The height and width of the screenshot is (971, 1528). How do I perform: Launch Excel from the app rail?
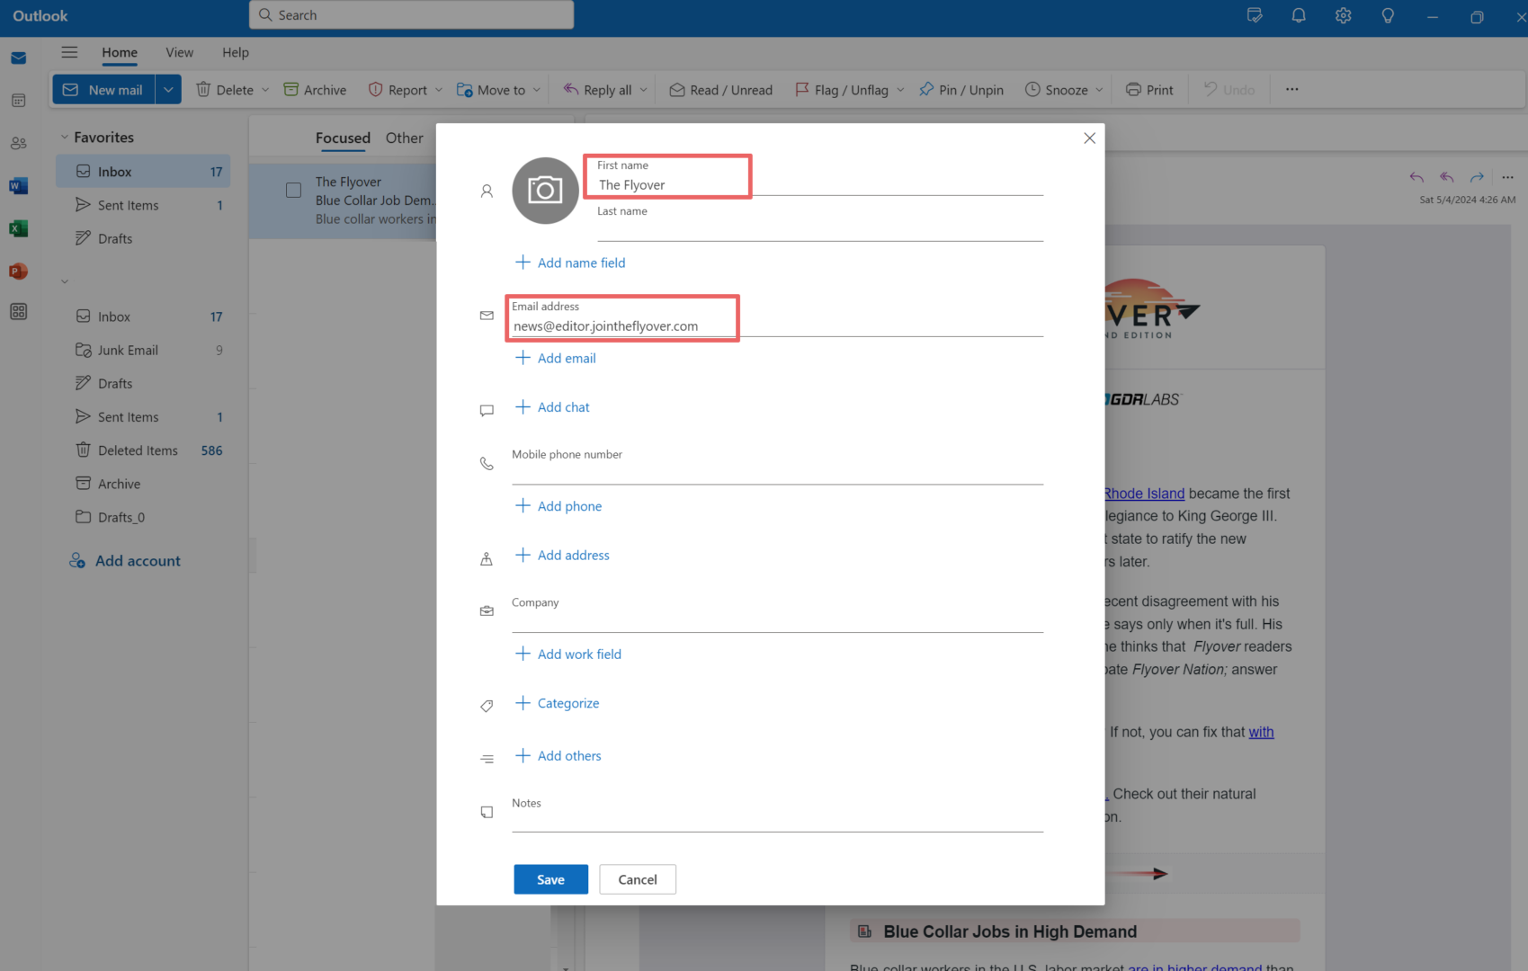(x=18, y=228)
